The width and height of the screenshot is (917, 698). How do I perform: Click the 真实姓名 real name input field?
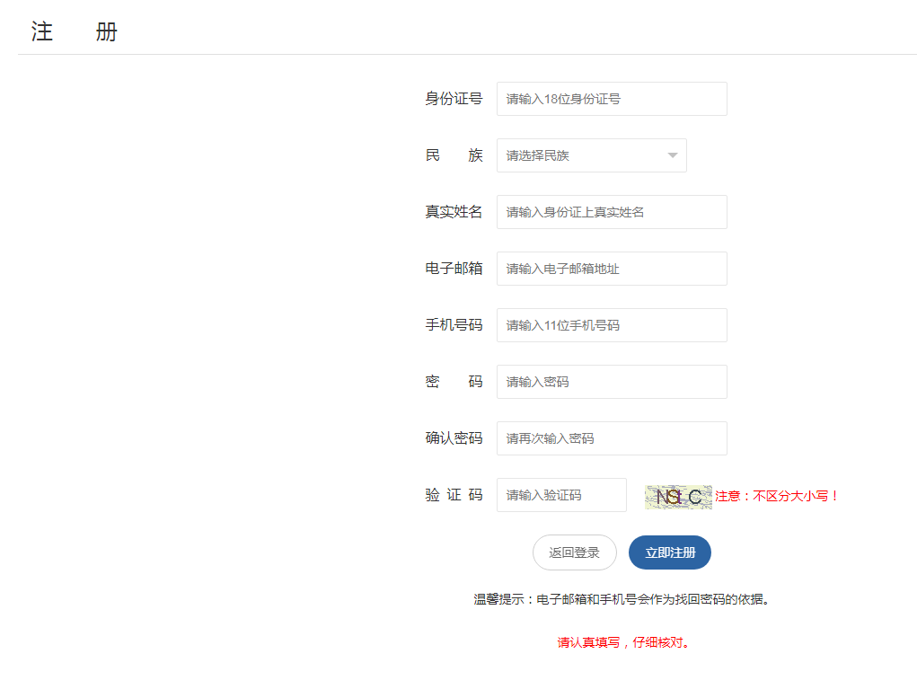(x=612, y=212)
